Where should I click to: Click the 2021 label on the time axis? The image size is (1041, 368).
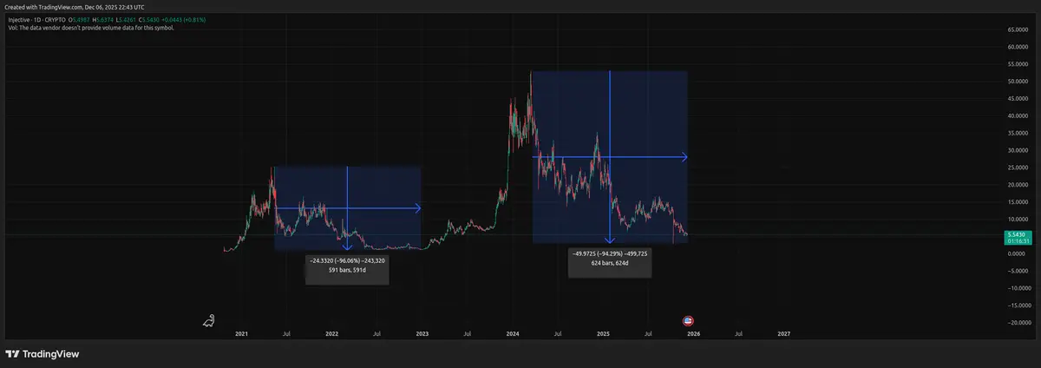[x=242, y=333]
